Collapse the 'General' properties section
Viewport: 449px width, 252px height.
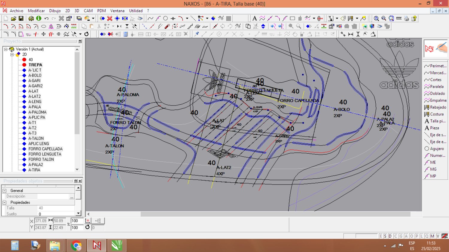click(4, 191)
